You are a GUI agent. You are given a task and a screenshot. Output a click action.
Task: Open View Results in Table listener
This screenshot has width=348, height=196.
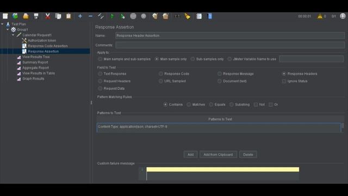39,73
